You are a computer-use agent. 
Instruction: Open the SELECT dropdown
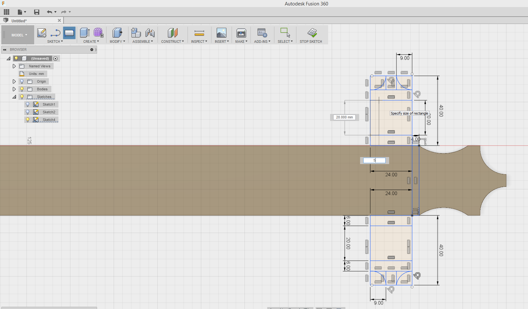click(285, 41)
